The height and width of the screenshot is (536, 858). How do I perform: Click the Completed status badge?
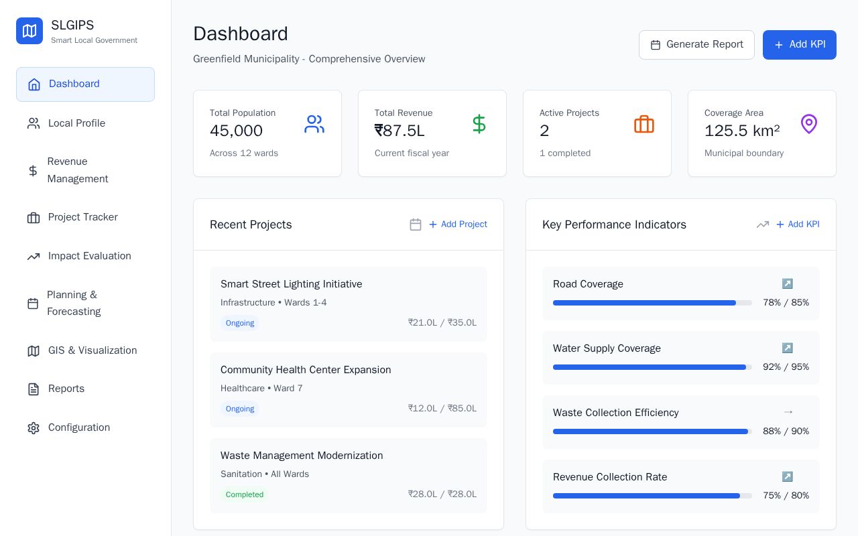(245, 494)
